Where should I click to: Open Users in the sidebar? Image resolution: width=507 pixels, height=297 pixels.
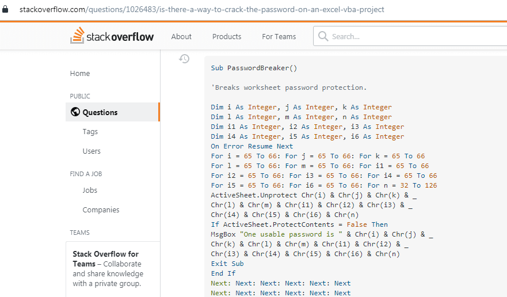(92, 151)
